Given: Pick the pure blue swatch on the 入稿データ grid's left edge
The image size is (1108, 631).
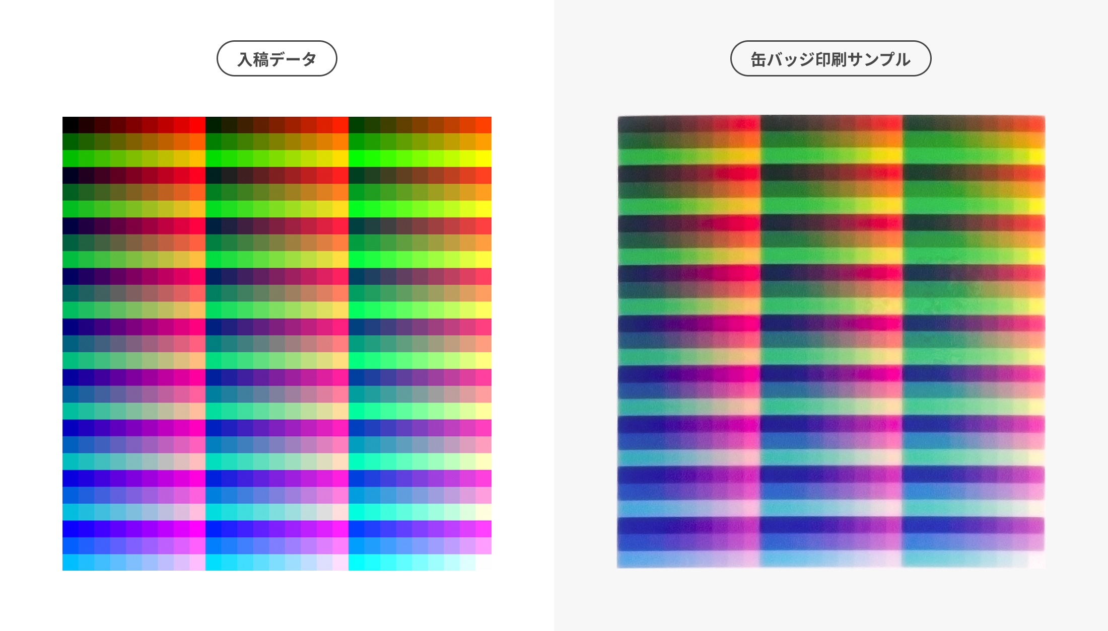Looking at the screenshot, I should 71,528.
